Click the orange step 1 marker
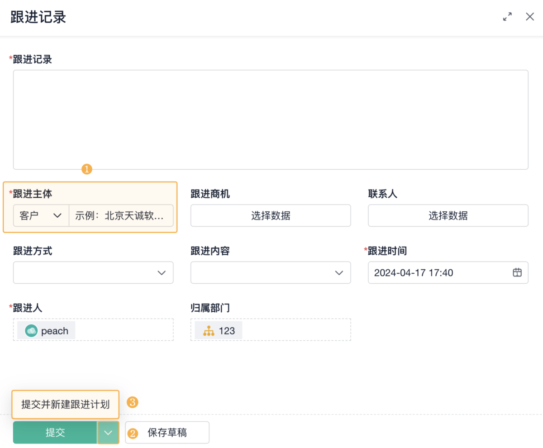Image resolution: width=543 pixels, height=448 pixels. point(86,170)
